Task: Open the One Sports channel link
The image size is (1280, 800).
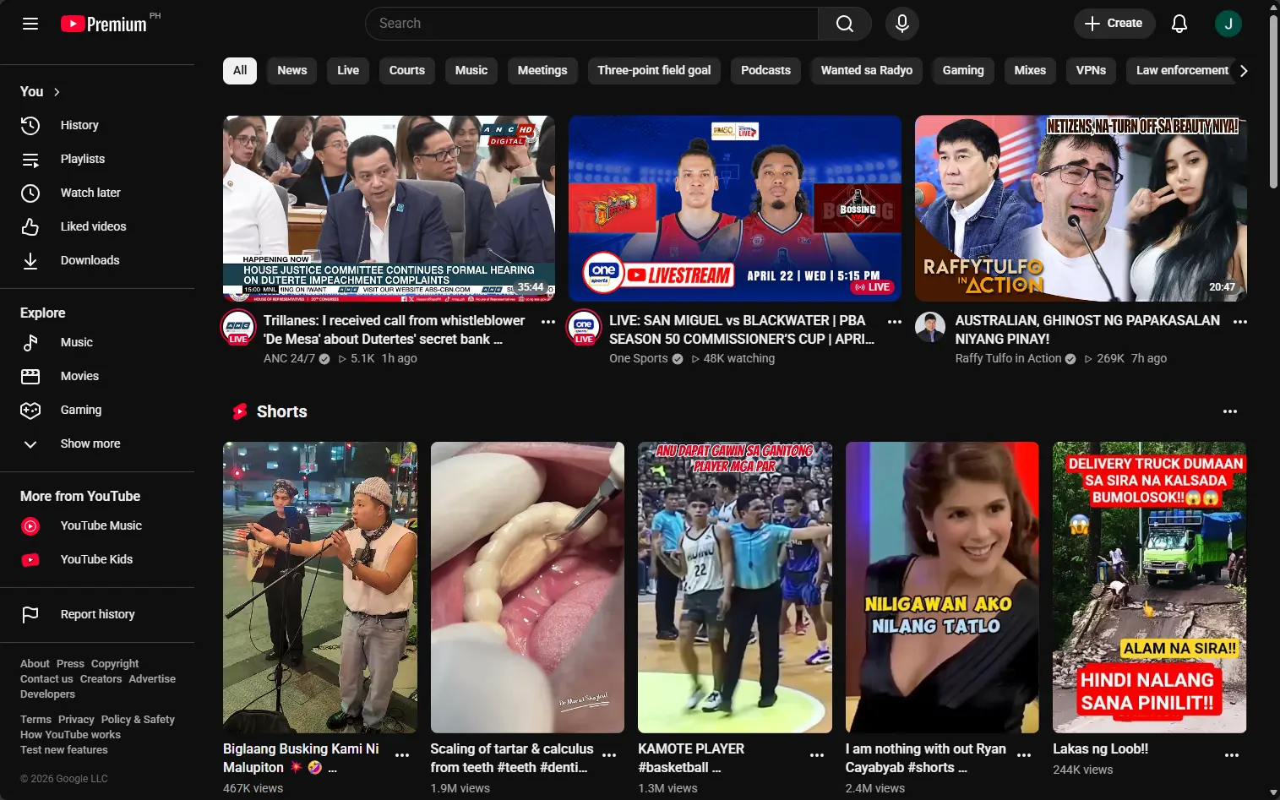Action: (639, 358)
